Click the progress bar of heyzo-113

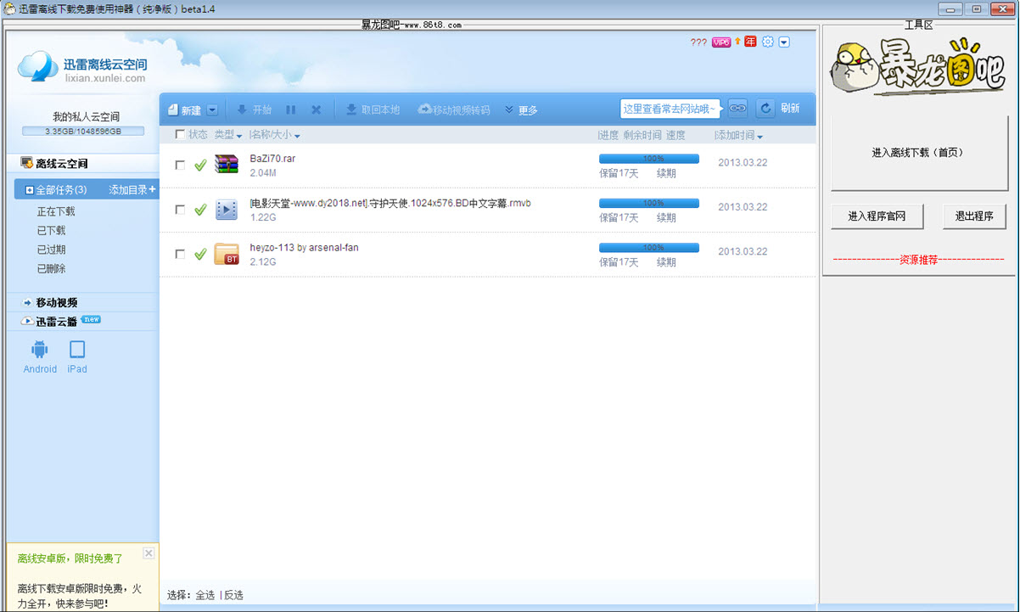[649, 248]
